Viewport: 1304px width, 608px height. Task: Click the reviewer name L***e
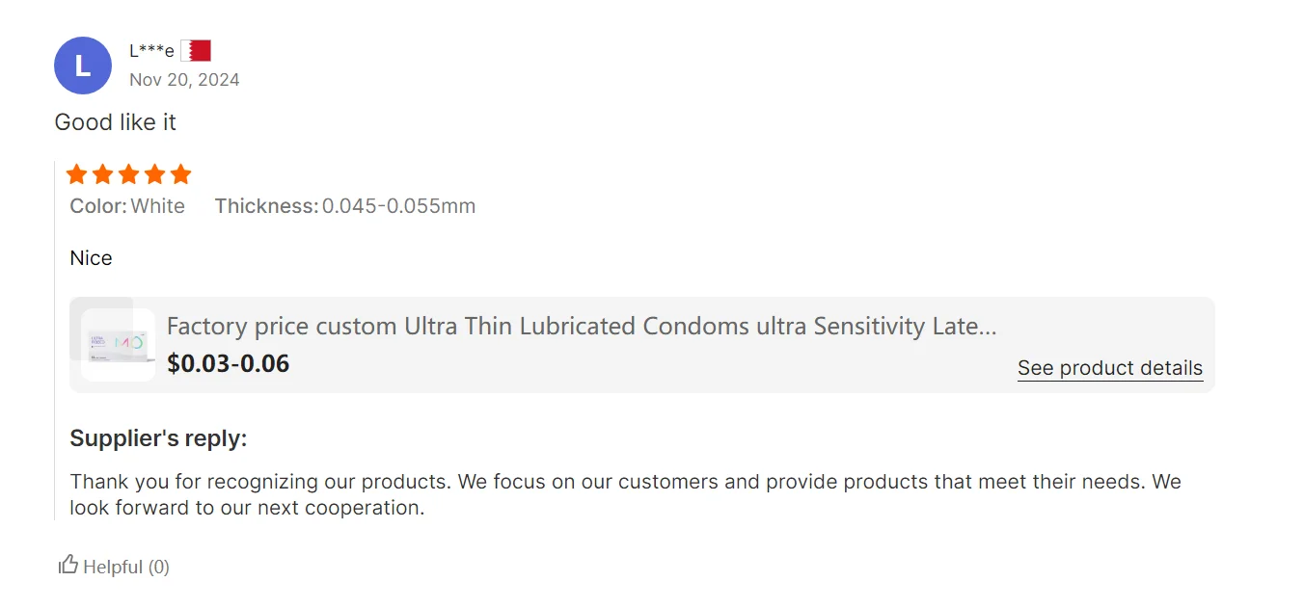point(151,51)
